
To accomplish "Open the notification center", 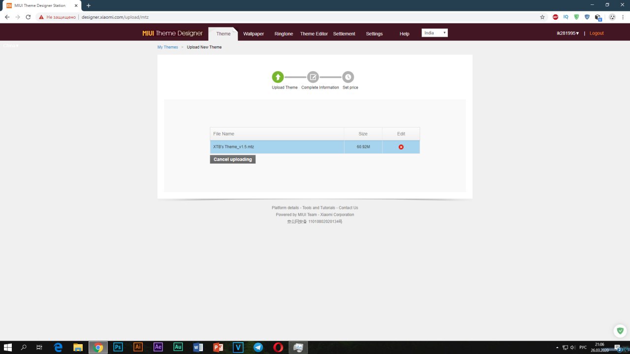I will [617, 347].
